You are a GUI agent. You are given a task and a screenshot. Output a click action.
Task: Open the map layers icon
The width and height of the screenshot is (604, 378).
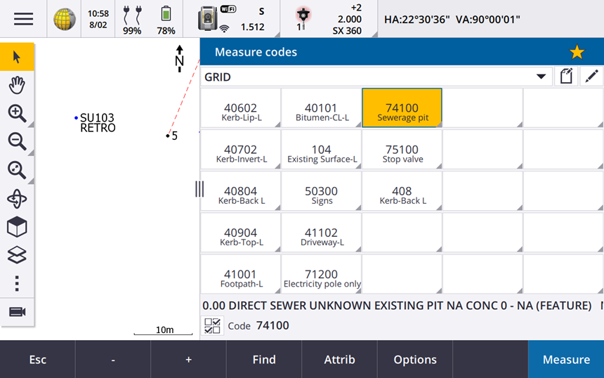tap(17, 255)
